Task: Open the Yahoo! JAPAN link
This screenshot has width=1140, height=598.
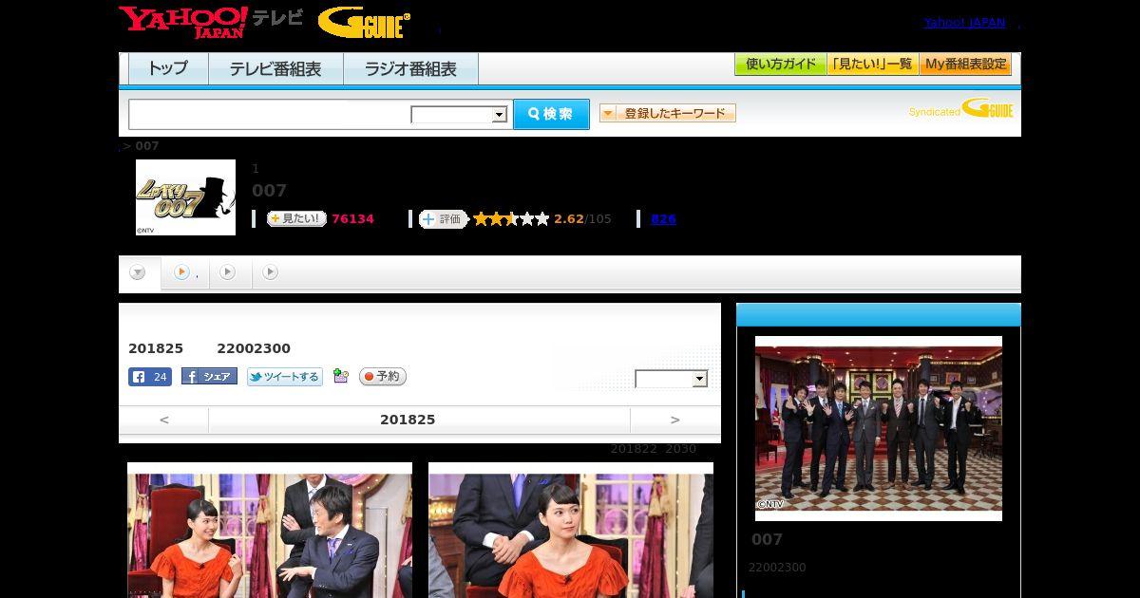Action: point(964,22)
